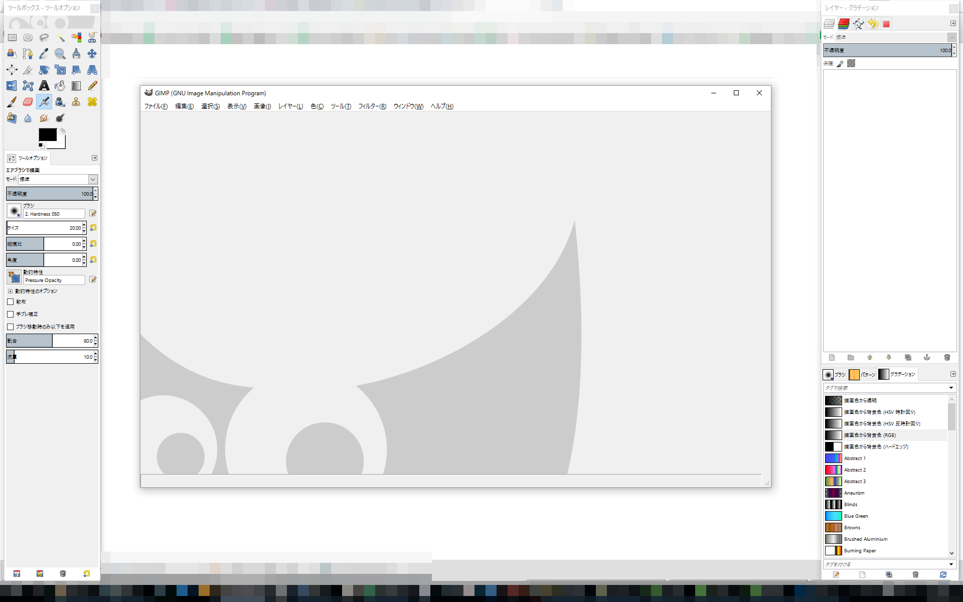This screenshot has height=602, width=963.
Task: Switch to the パターン tab
Action: 863,374
